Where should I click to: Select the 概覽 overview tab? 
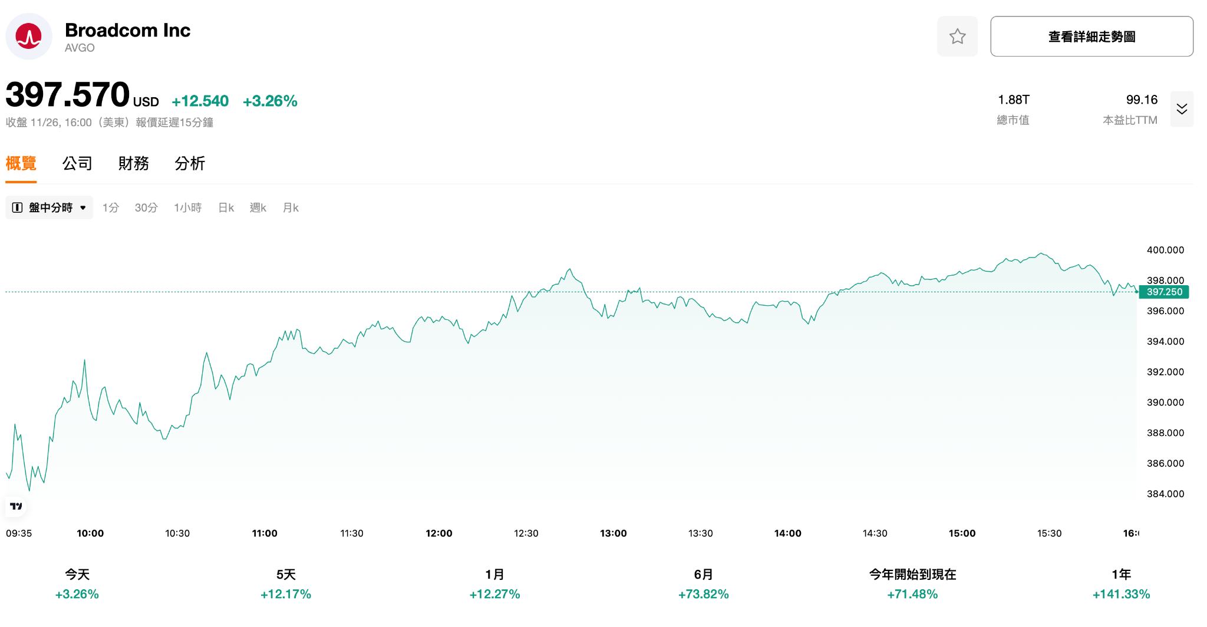point(21,163)
